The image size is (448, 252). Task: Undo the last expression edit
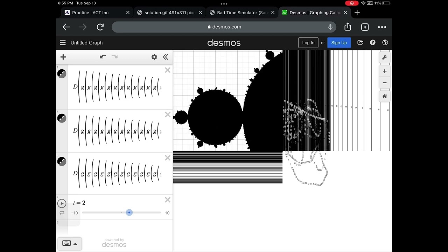103,57
